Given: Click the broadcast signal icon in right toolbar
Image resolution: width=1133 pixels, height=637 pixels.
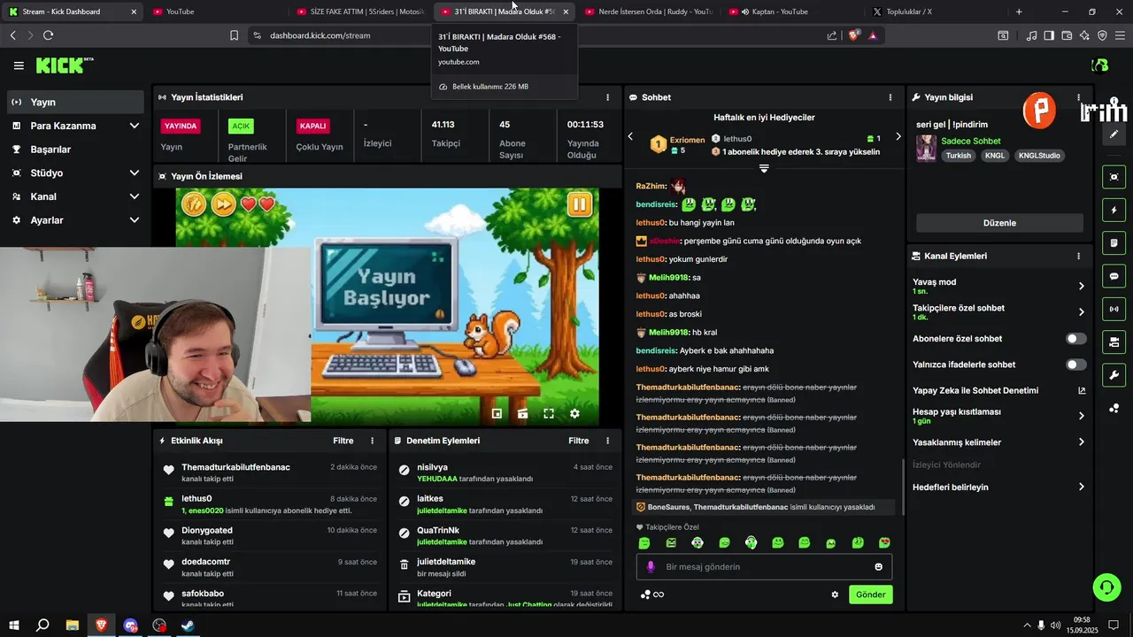Looking at the screenshot, I should coord(1114,309).
